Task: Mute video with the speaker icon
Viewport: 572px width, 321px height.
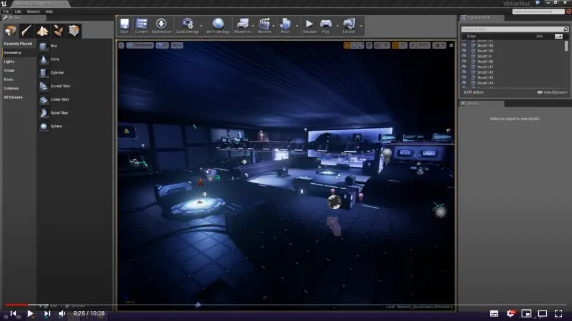Action: pyautogui.click(x=62, y=314)
